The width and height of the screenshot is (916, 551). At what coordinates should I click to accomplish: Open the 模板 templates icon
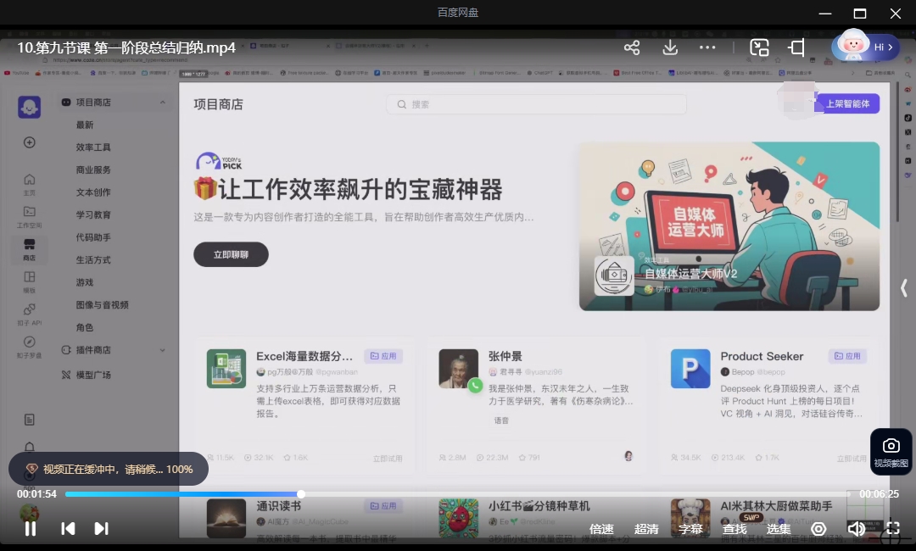coord(29,282)
